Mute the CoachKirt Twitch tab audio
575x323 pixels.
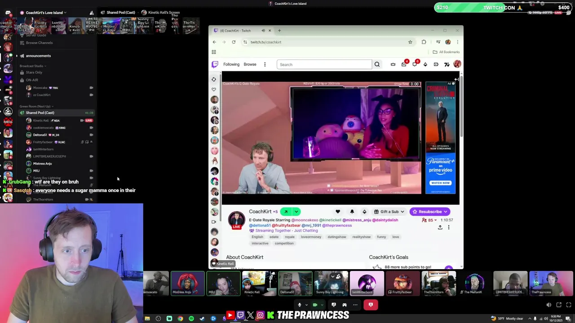(x=263, y=31)
